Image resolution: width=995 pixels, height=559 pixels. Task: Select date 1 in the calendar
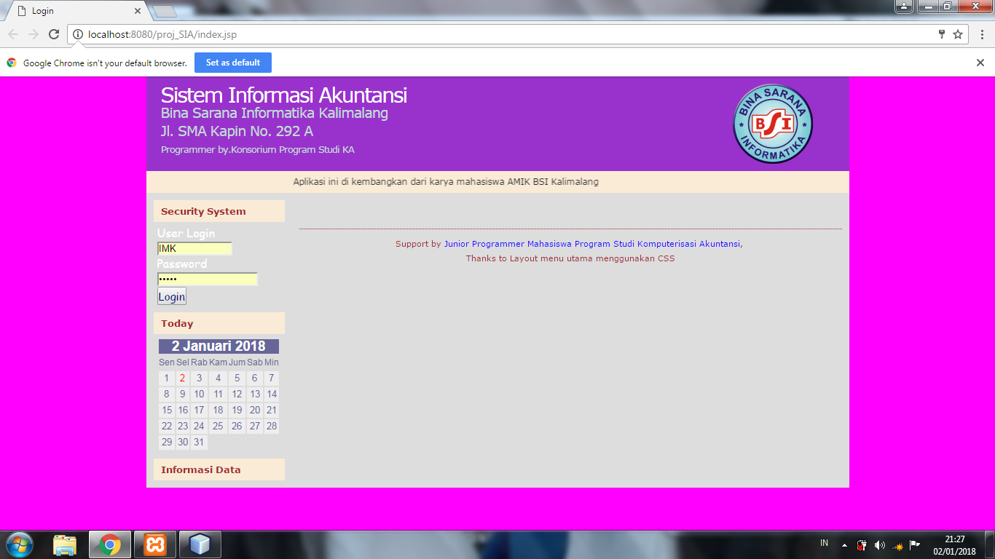[167, 378]
